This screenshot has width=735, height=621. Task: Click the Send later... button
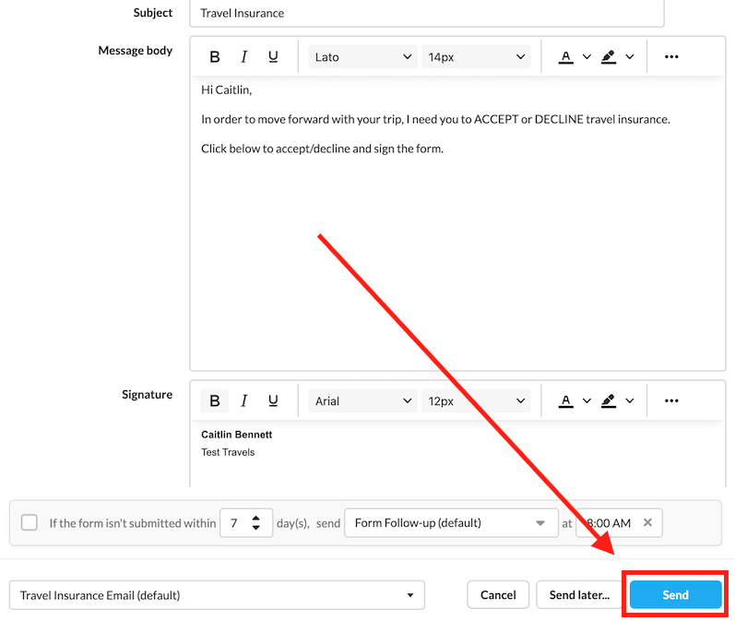click(x=579, y=595)
